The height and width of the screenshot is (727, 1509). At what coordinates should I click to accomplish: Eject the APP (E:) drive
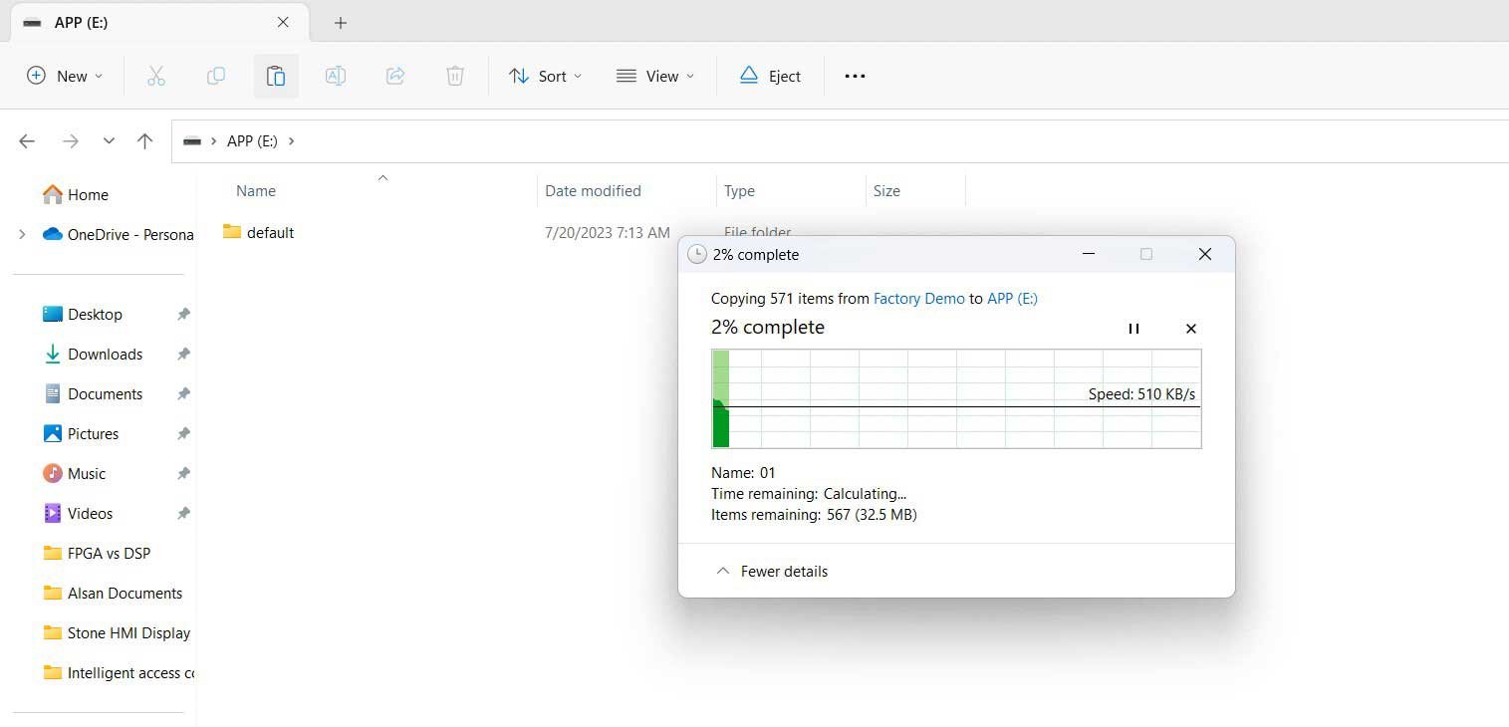pos(770,76)
